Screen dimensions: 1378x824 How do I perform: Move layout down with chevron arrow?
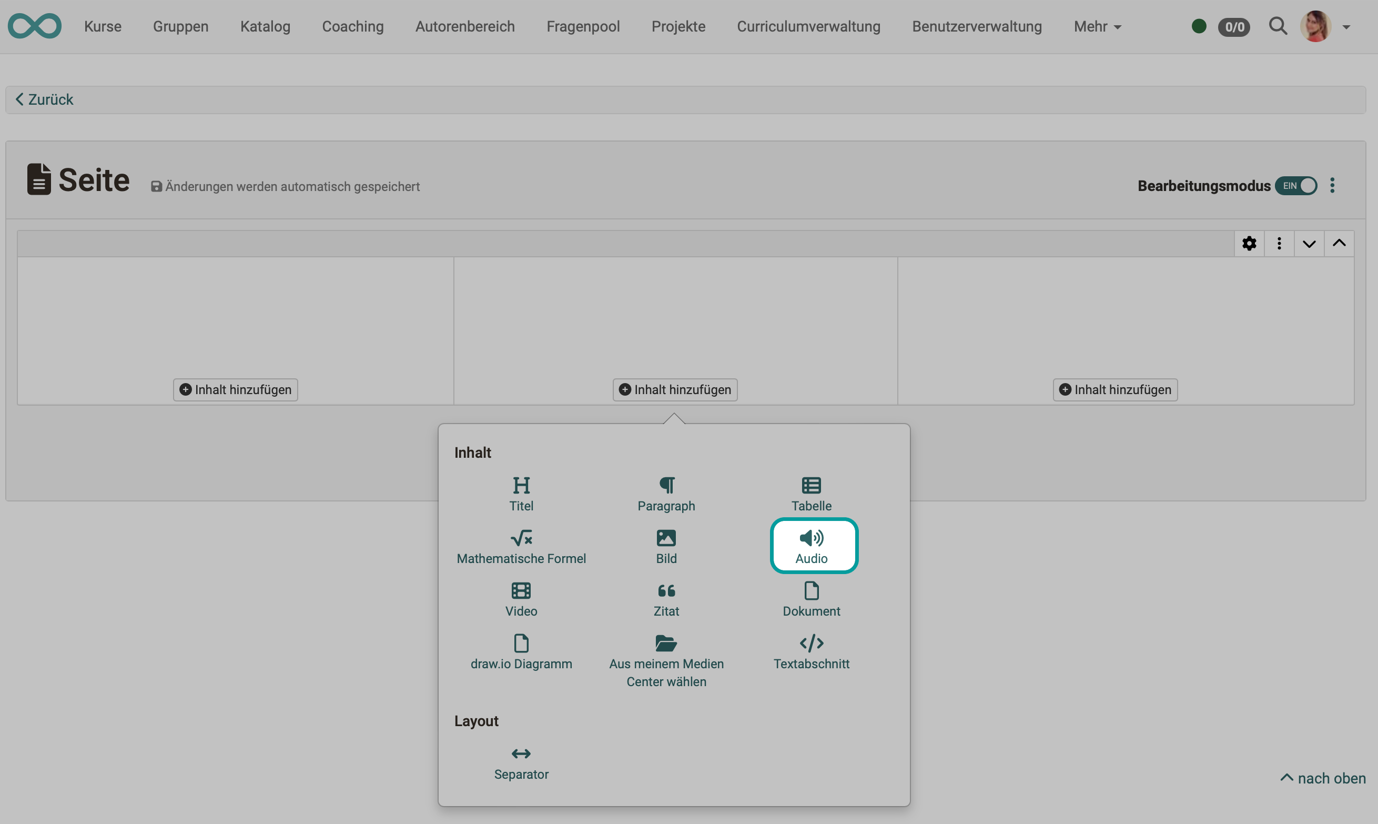pyautogui.click(x=1309, y=243)
